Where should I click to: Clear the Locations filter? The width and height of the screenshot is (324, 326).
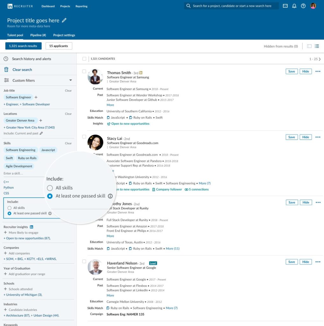68,114
